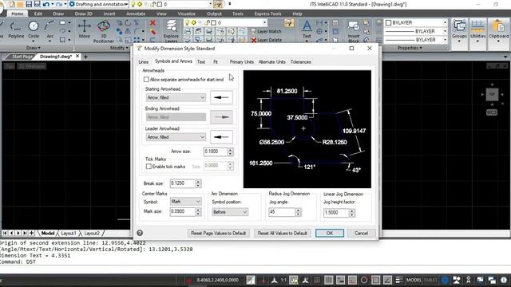Image resolution: width=511 pixels, height=287 pixels.
Task: Expand the Modify panel
Action: [119, 48]
